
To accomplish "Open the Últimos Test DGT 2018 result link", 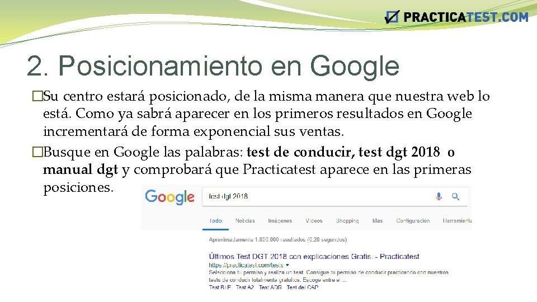I will 314,257.
